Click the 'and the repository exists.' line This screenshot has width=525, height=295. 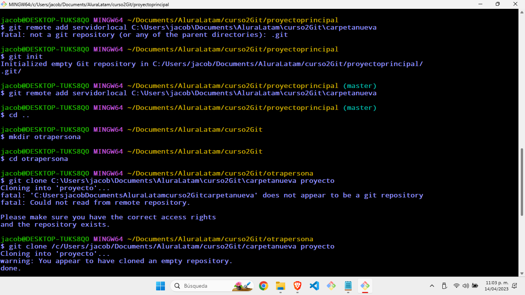(55, 224)
